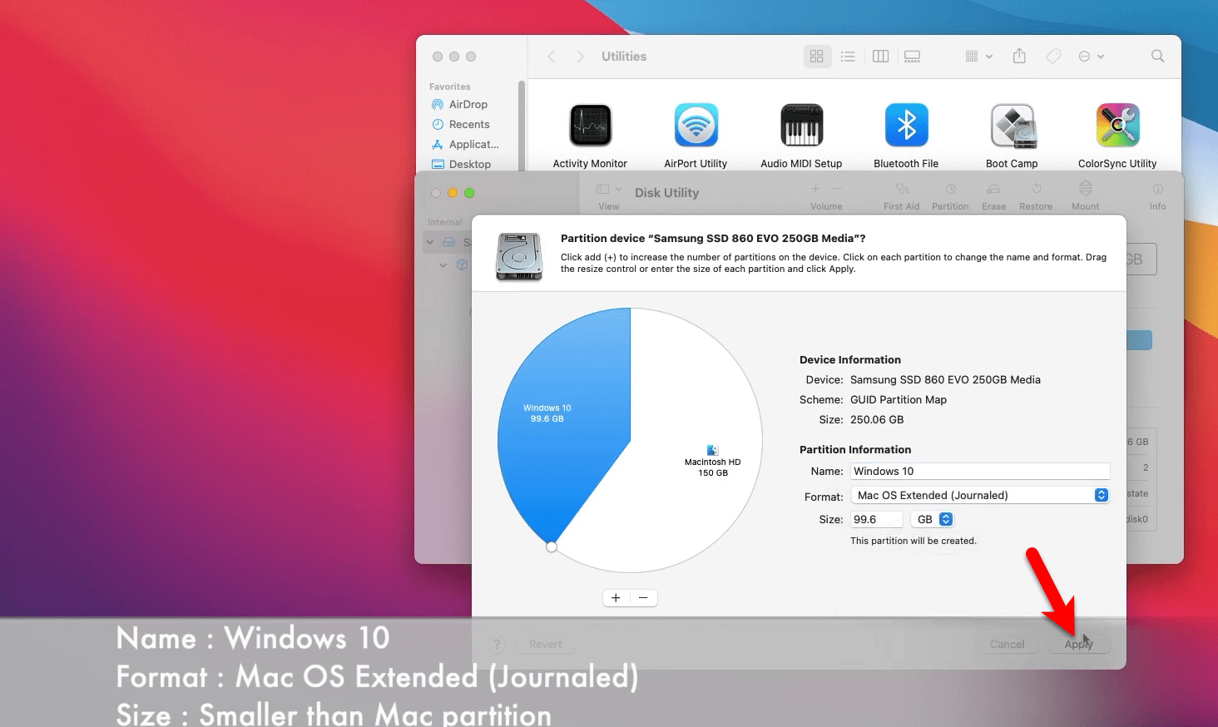Screen dimensions: 1218x727
Task: Open Applications in the Finder sidebar
Action: pos(471,145)
